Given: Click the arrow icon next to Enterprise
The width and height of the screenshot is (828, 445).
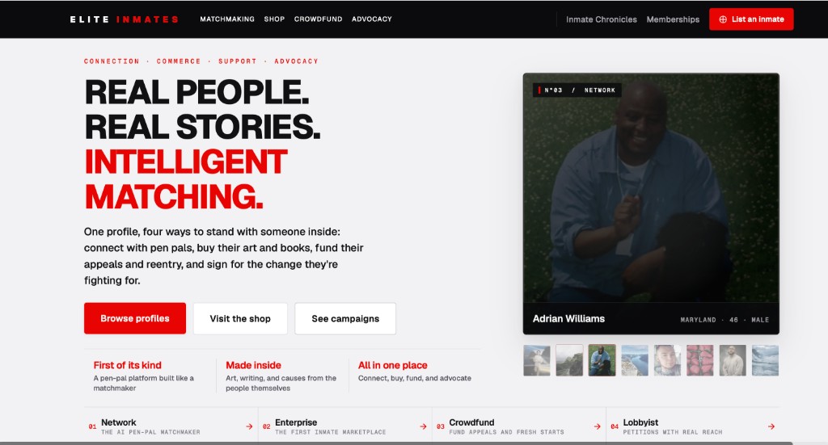Looking at the screenshot, I should (423, 426).
